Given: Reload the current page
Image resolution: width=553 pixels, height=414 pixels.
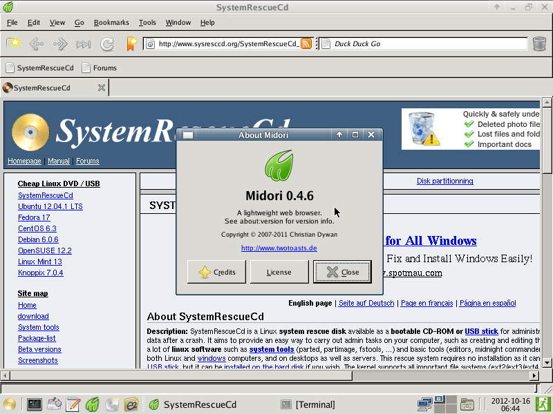Looking at the screenshot, I should pyautogui.click(x=107, y=44).
